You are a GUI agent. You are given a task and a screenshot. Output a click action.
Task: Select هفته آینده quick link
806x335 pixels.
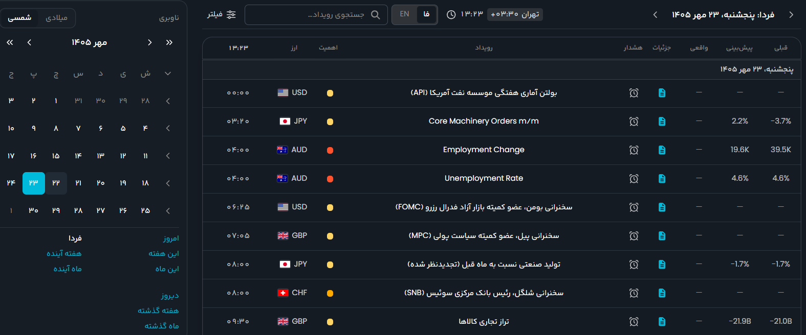[x=64, y=253]
